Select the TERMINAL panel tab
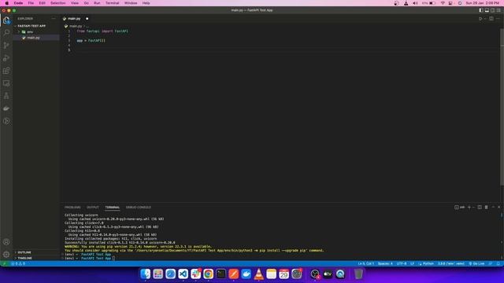This screenshot has width=504, height=283. (112, 208)
